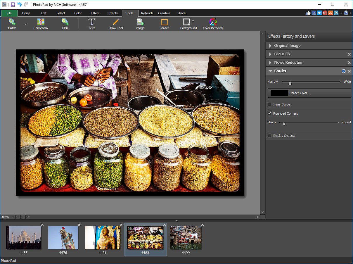
Task: Collapse the Border effect panel
Action: pos(270,71)
